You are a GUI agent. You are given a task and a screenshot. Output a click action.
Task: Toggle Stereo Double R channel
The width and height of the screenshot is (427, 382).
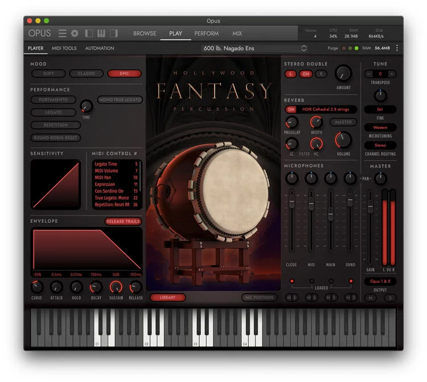click(x=321, y=74)
